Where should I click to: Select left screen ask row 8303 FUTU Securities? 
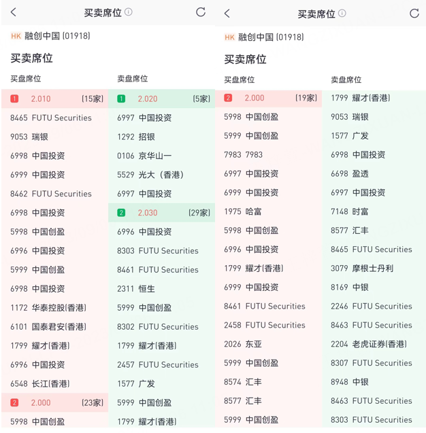click(x=161, y=251)
